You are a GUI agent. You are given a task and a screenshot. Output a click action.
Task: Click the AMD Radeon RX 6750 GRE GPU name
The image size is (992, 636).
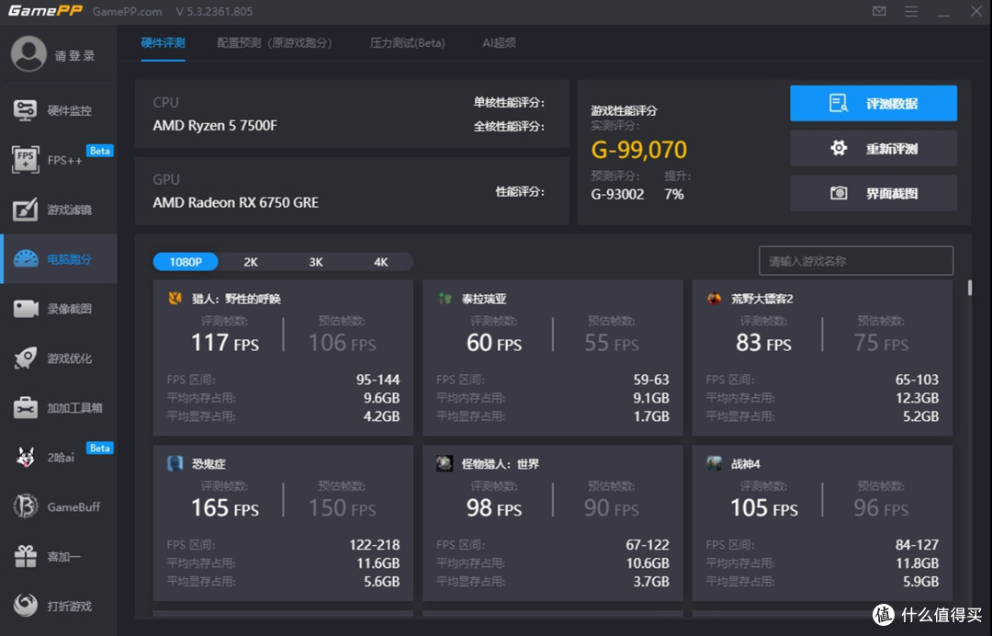pyautogui.click(x=235, y=202)
